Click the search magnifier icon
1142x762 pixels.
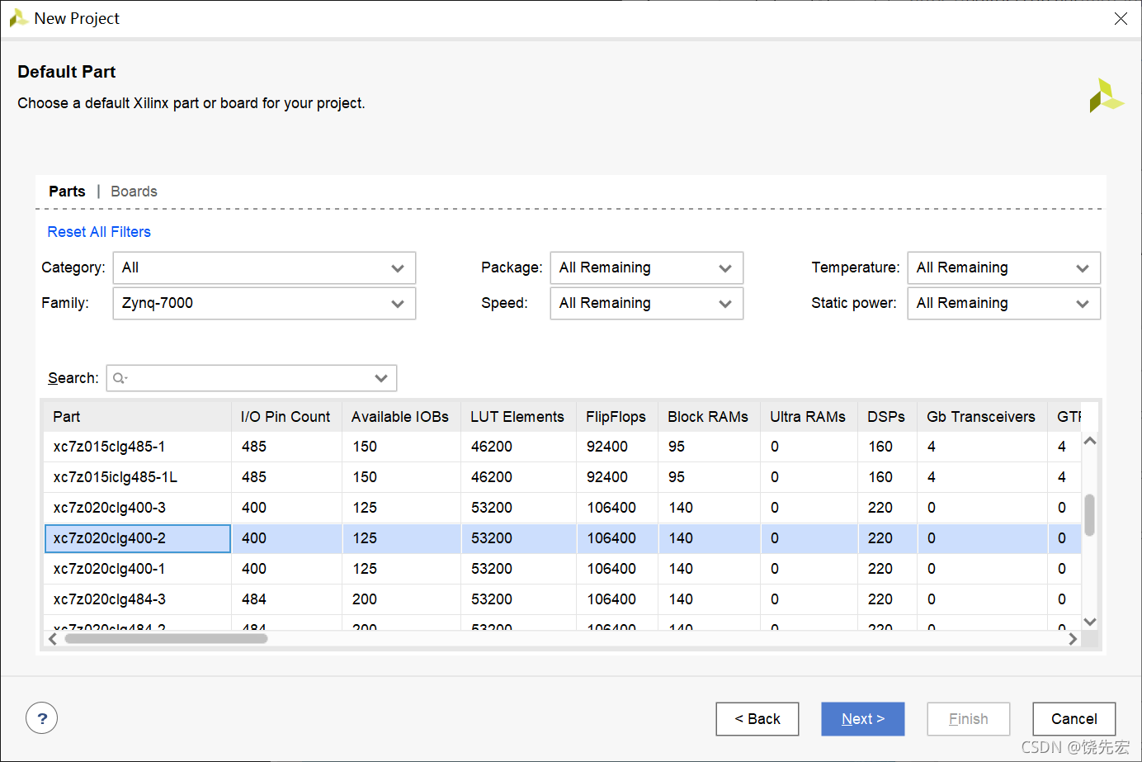pyautogui.click(x=120, y=378)
